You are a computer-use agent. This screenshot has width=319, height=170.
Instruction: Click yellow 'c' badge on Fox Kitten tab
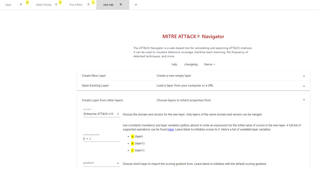93,2
